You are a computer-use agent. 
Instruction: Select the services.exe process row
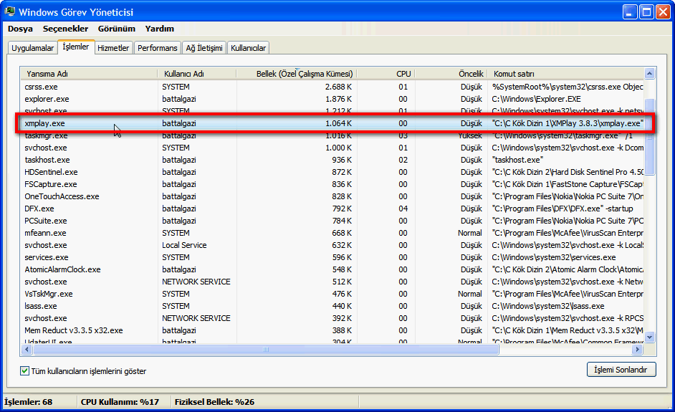pyautogui.click(x=332, y=257)
